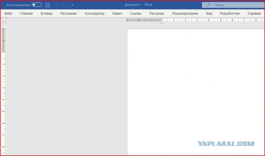Toggle the AutoSave switch
265x156 pixels.
coord(37,5)
